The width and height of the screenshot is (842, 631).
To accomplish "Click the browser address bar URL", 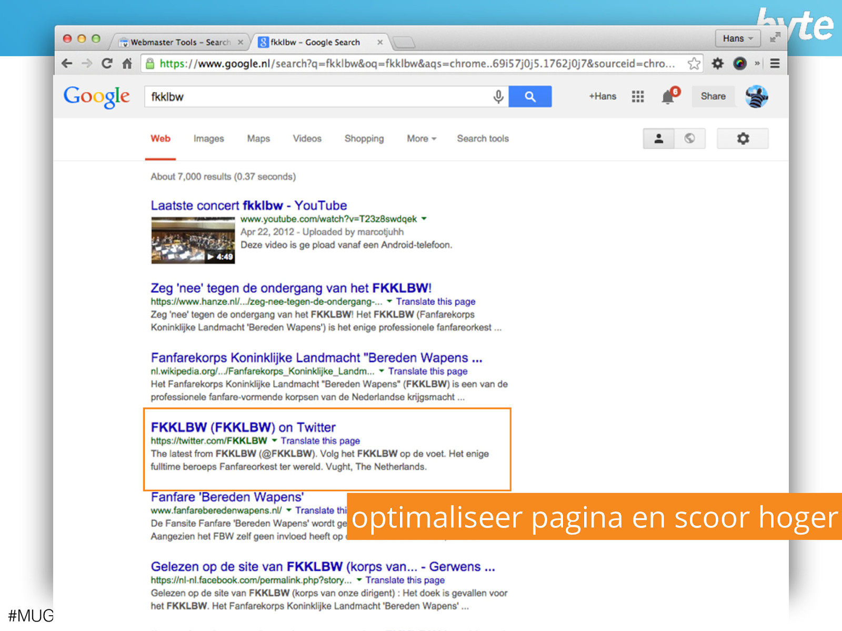I will pyautogui.click(x=417, y=64).
